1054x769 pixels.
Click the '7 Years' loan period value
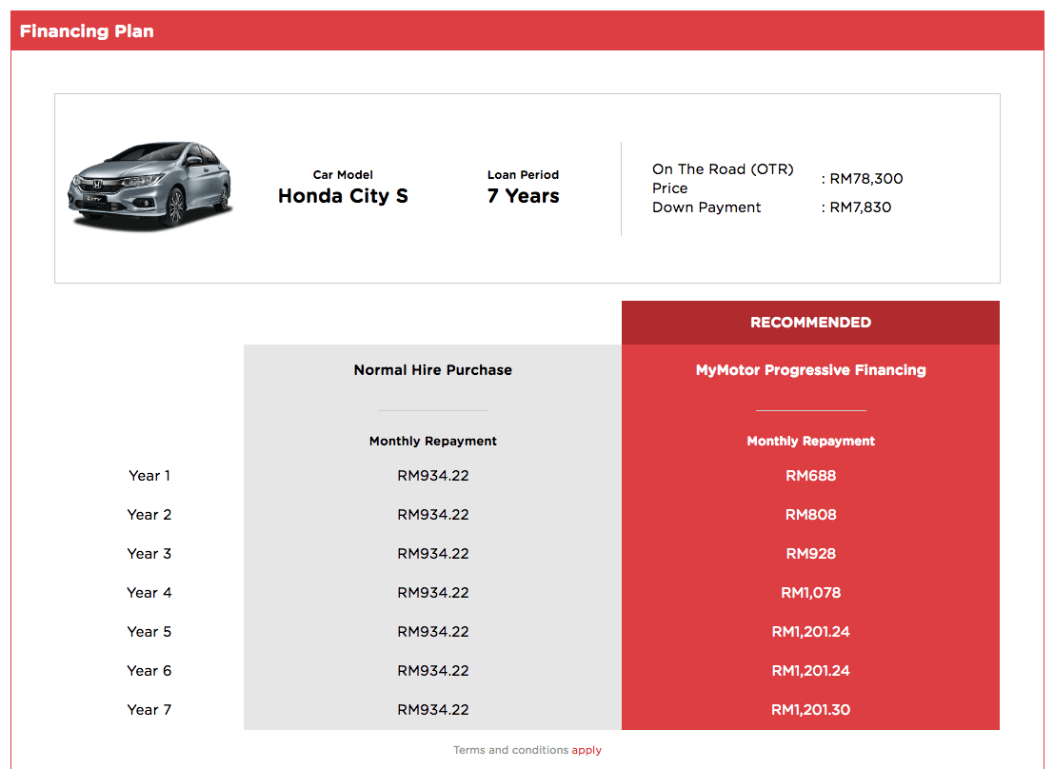coord(523,196)
